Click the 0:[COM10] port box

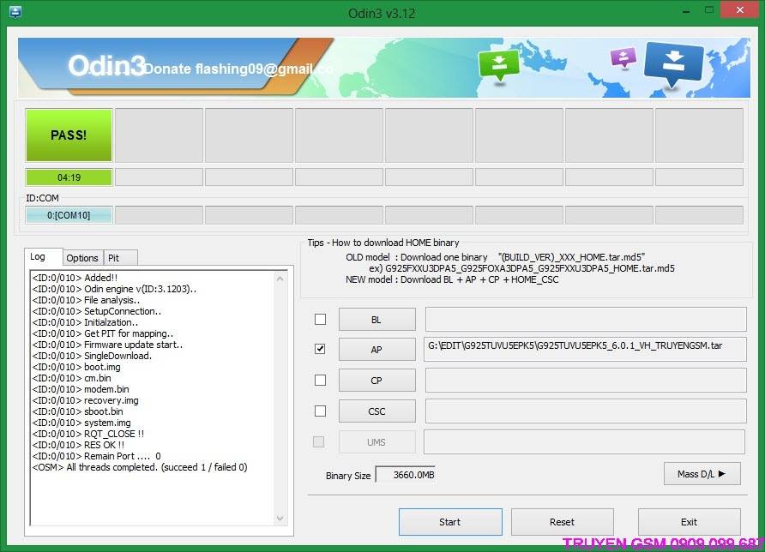click(x=69, y=215)
